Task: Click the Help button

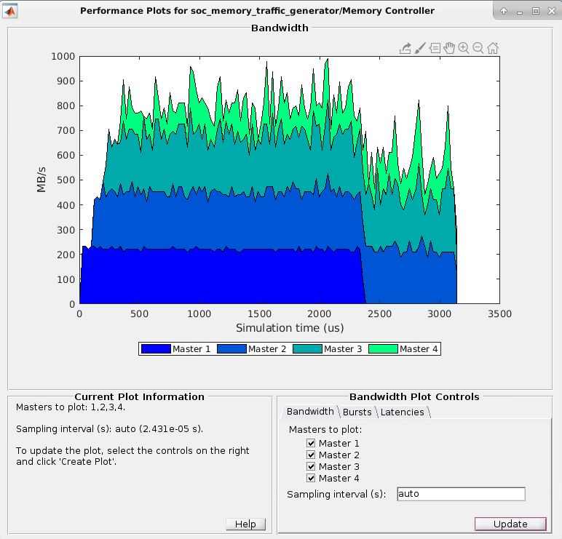Action: pos(245,524)
